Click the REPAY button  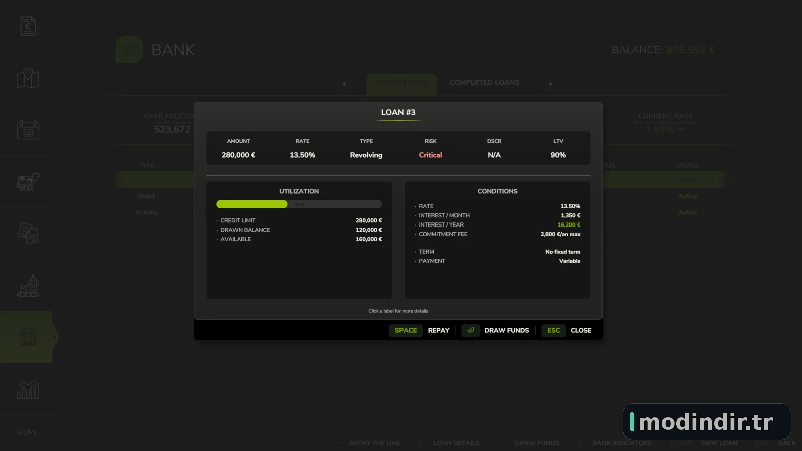click(439, 330)
